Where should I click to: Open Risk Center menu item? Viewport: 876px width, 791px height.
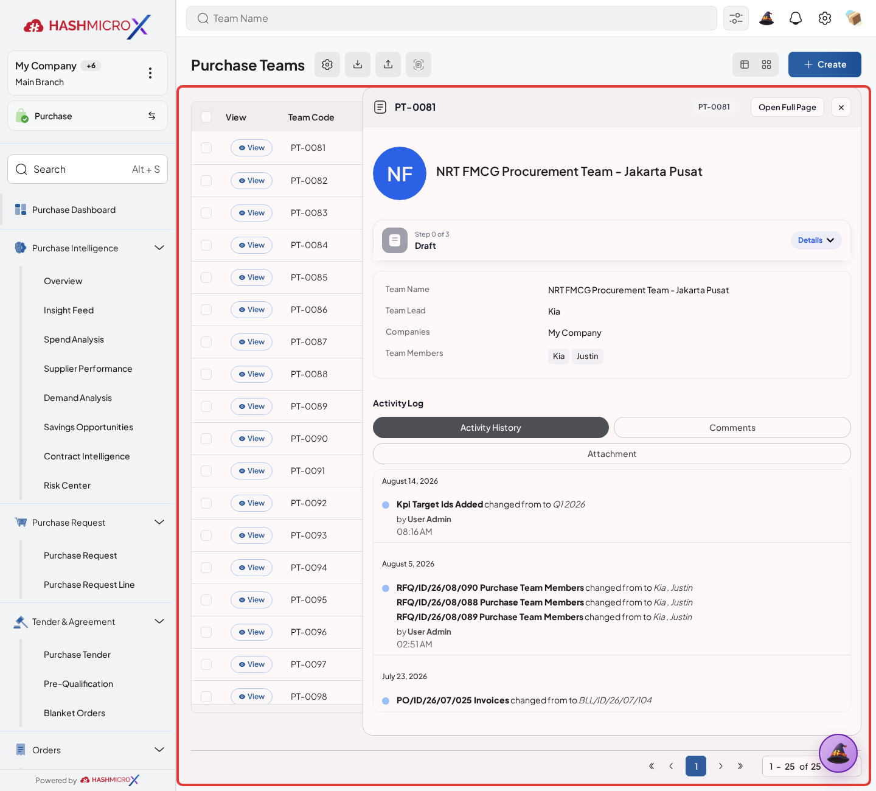[x=67, y=486]
